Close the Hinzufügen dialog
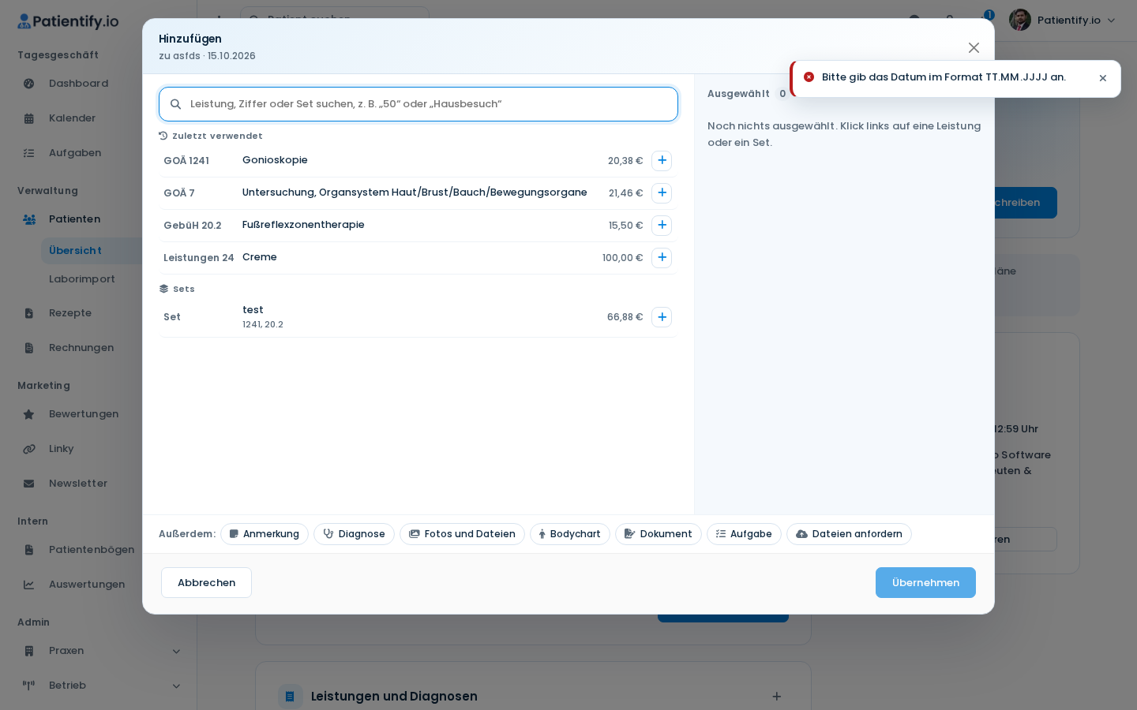This screenshot has height=710, width=1137. pos(974,48)
